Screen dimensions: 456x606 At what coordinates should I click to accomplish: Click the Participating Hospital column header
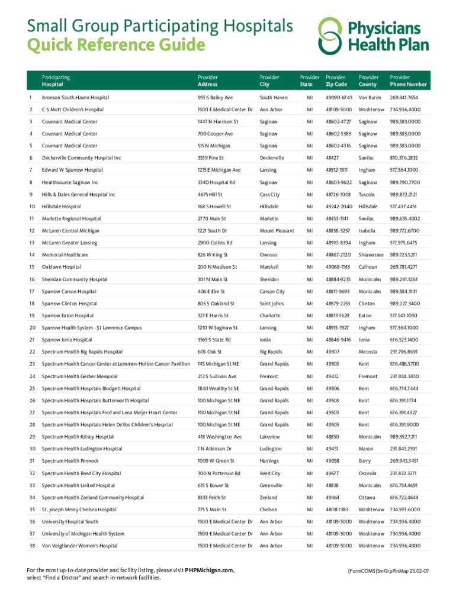coord(56,81)
